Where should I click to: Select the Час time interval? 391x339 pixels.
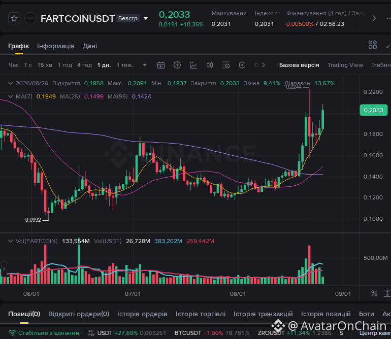(14, 65)
